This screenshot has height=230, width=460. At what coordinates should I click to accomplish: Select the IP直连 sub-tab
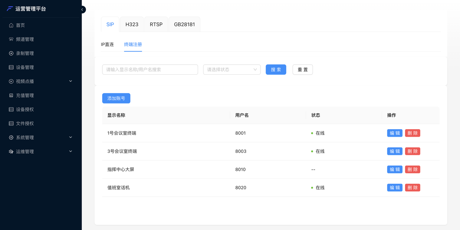click(x=108, y=45)
